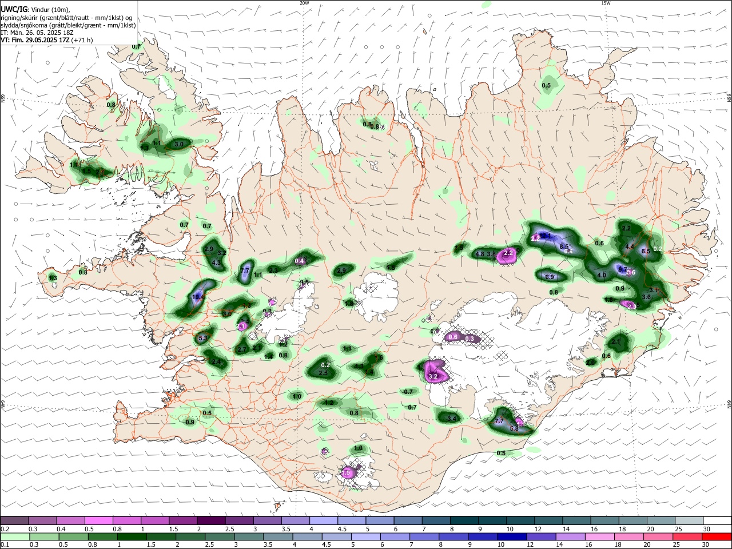Click the pure red 30 legend swatch
The image size is (732, 549).
click(716, 536)
